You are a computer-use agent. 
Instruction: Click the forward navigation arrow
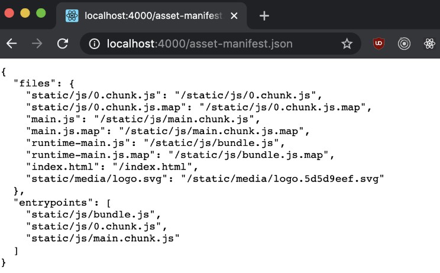point(37,44)
